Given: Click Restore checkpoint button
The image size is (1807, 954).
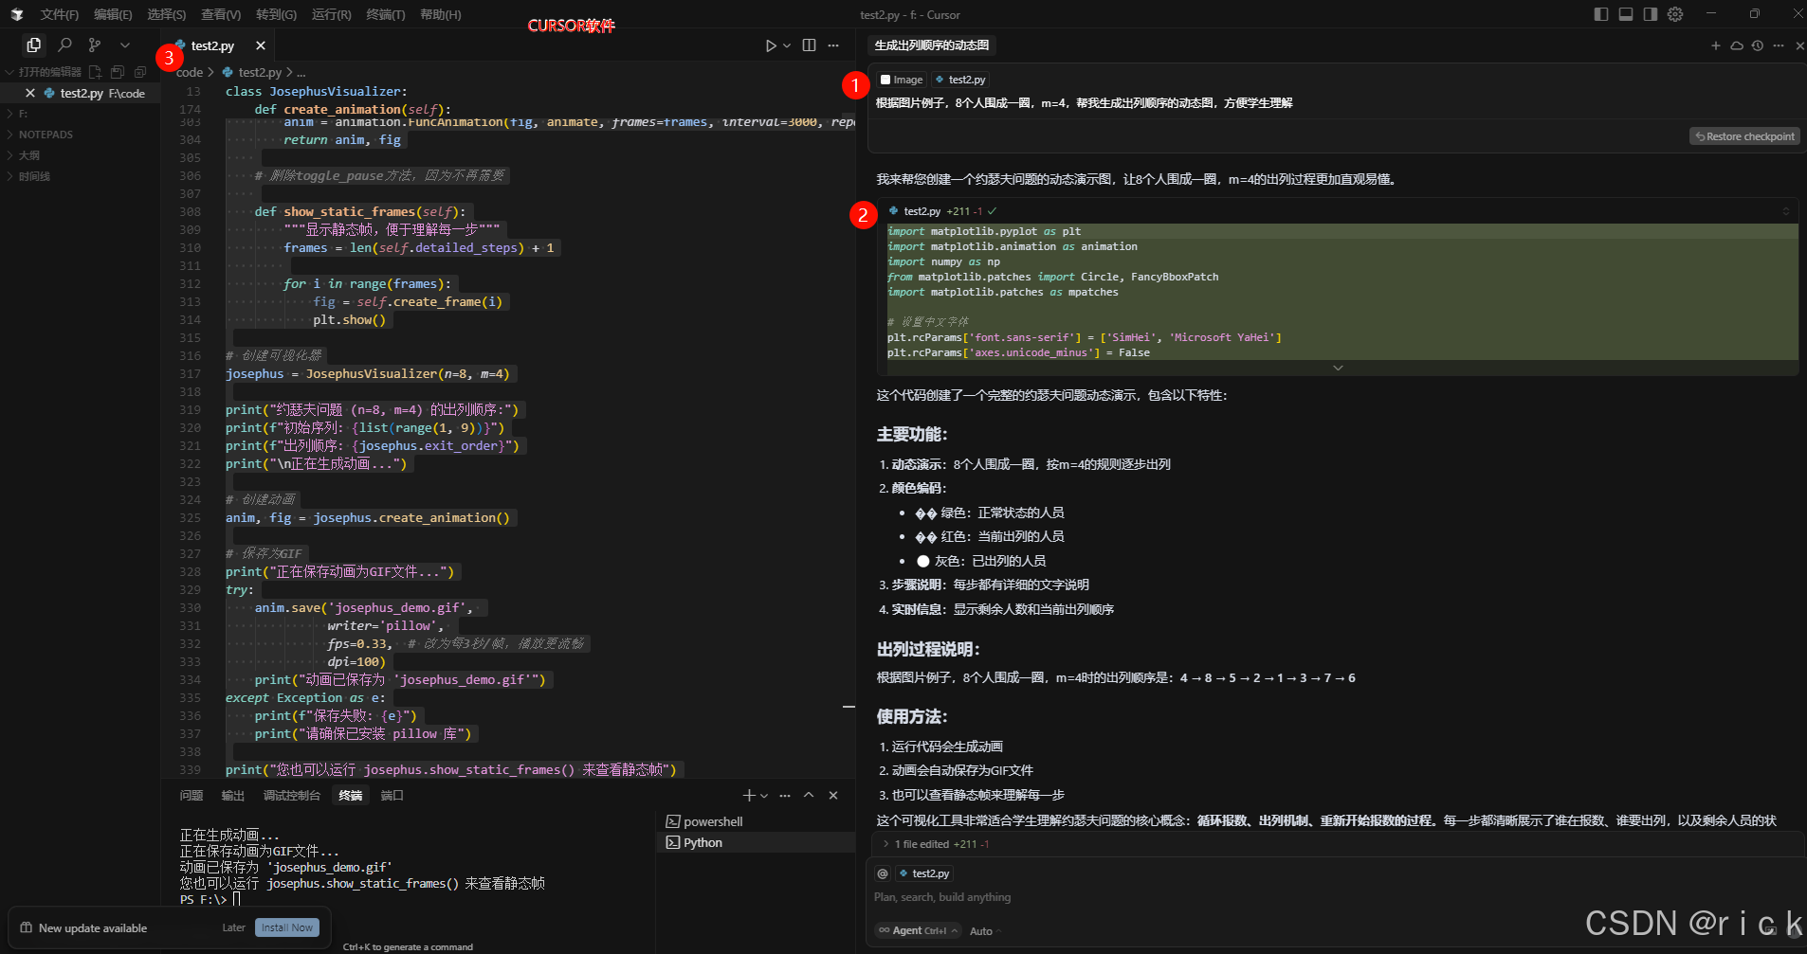Looking at the screenshot, I should tap(1744, 136).
